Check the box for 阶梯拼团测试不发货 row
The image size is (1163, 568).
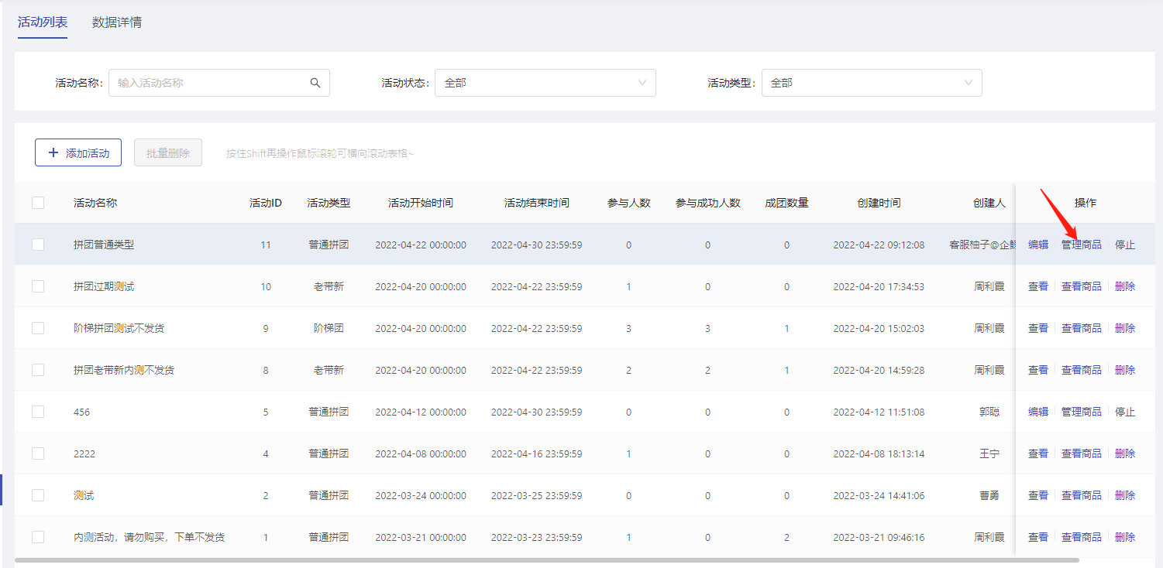click(38, 328)
